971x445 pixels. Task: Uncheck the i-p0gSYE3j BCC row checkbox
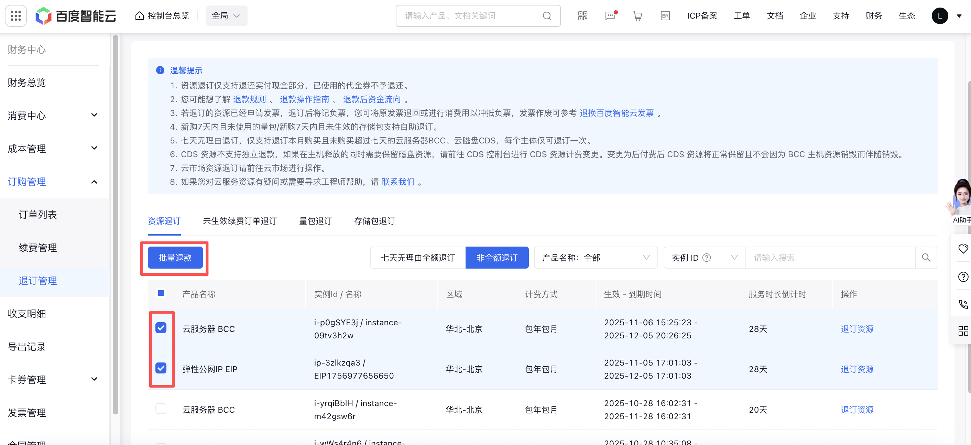pos(161,328)
